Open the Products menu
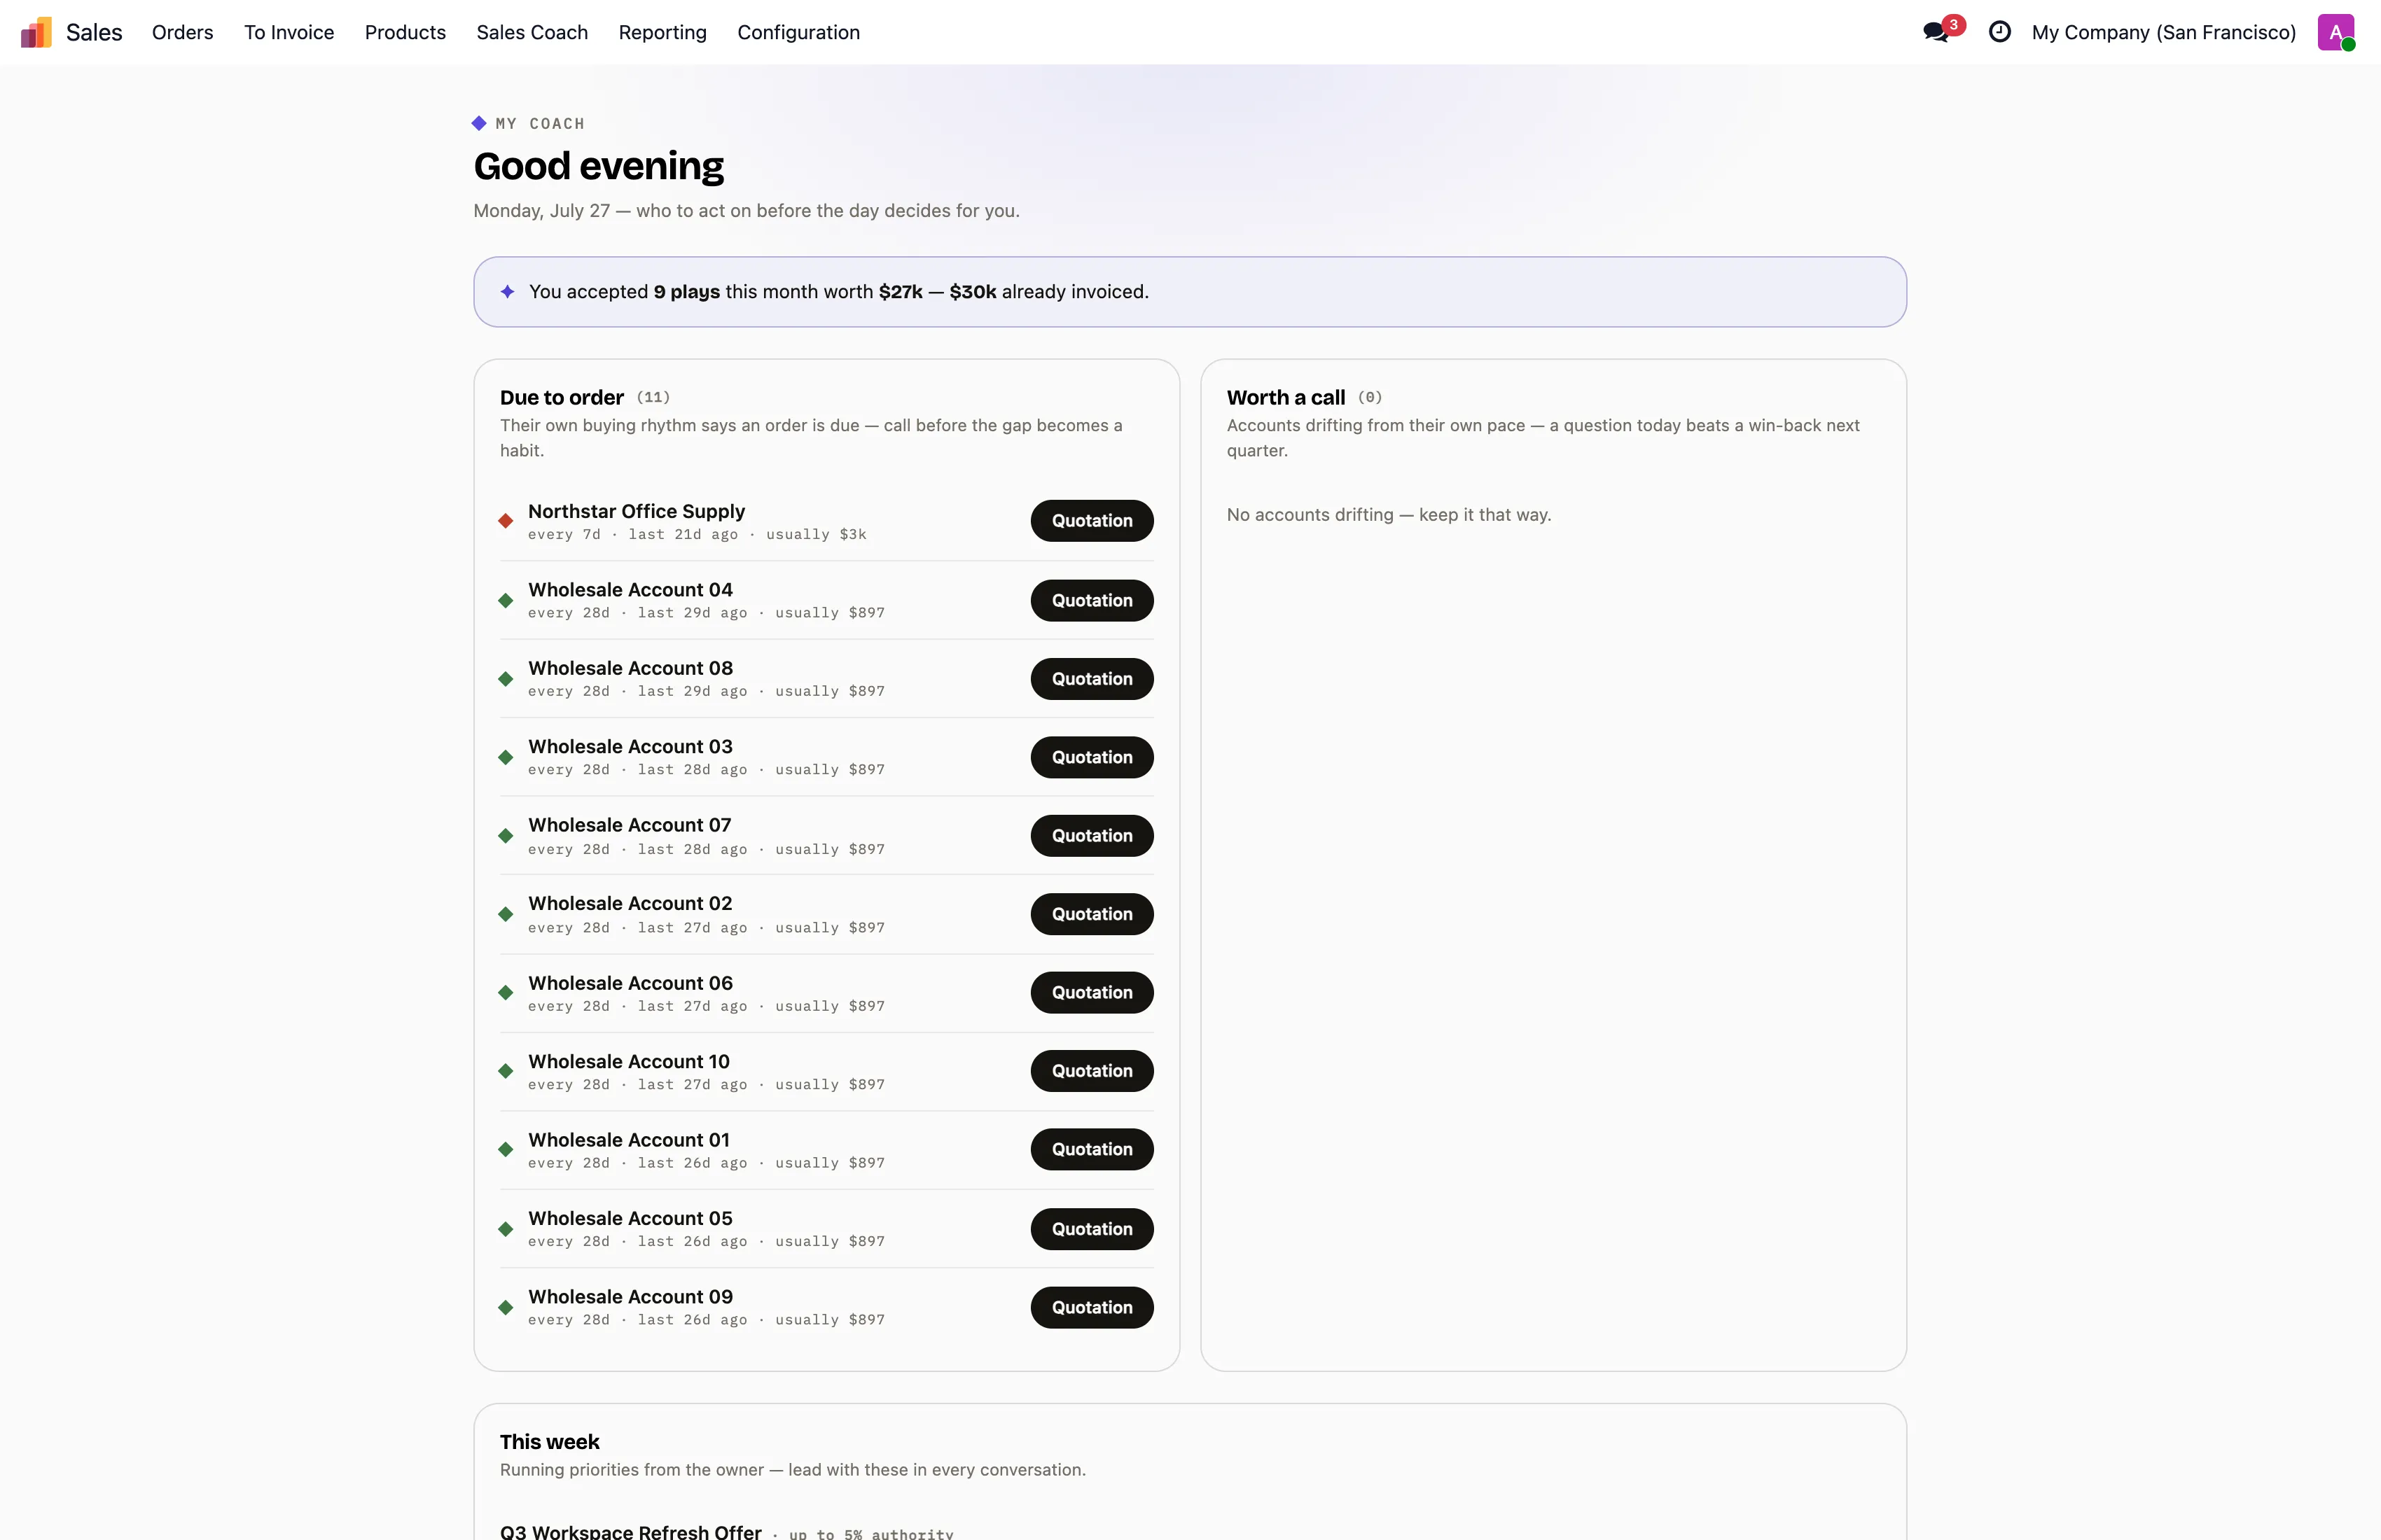 (x=405, y=32)
